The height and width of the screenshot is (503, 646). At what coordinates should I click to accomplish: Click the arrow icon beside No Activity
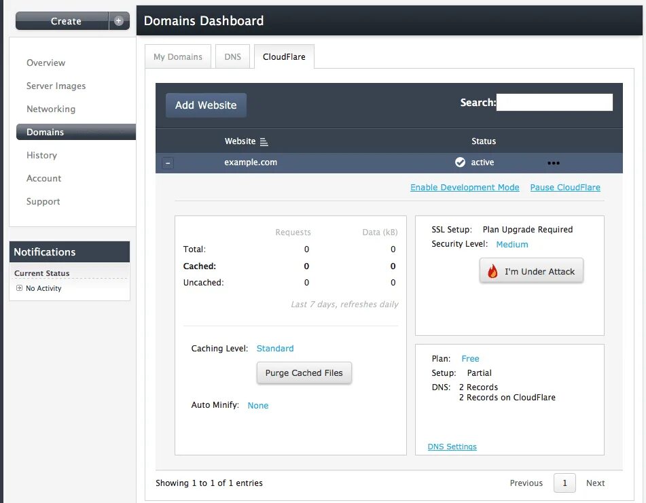pos(19,288)
